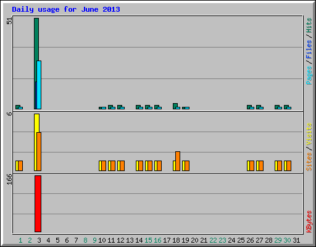Click the orange Sites bar for day 30

click(289, 166)
